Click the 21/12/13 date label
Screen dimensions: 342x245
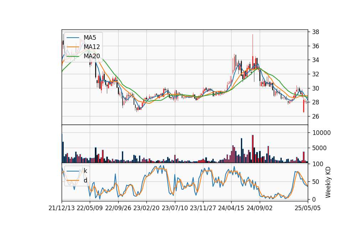pyautogui.click(x=62, y=208)
